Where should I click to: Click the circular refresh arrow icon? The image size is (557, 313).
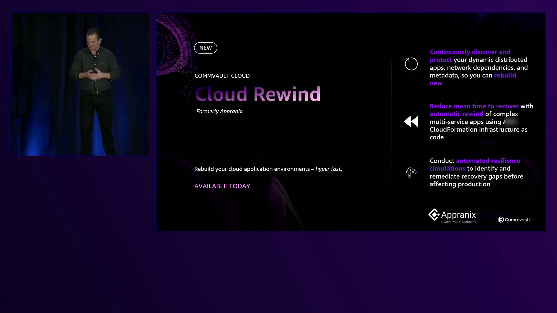tap(411, 64)
